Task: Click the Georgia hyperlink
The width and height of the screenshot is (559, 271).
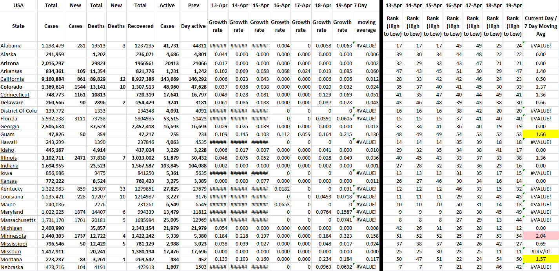Action: tap(10, 126)
